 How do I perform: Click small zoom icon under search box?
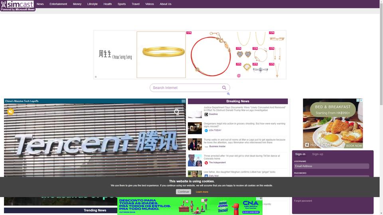pos(228,94)
